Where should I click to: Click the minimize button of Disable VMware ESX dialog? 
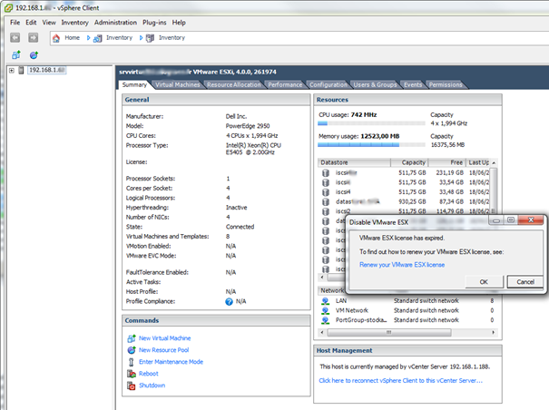[495, 220]
